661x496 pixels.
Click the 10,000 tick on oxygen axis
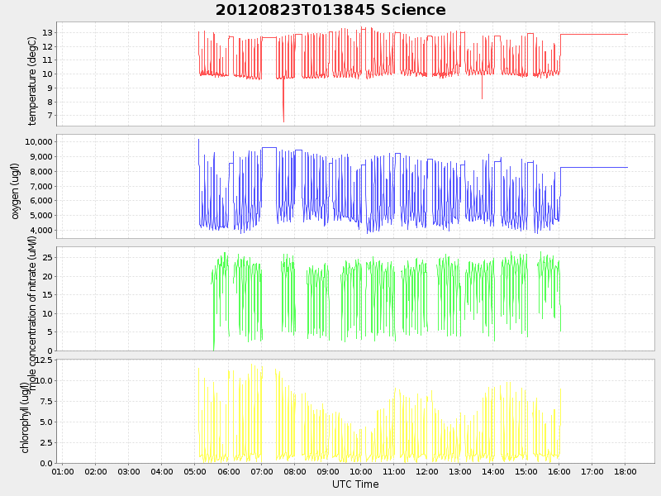tap(38, 141)
